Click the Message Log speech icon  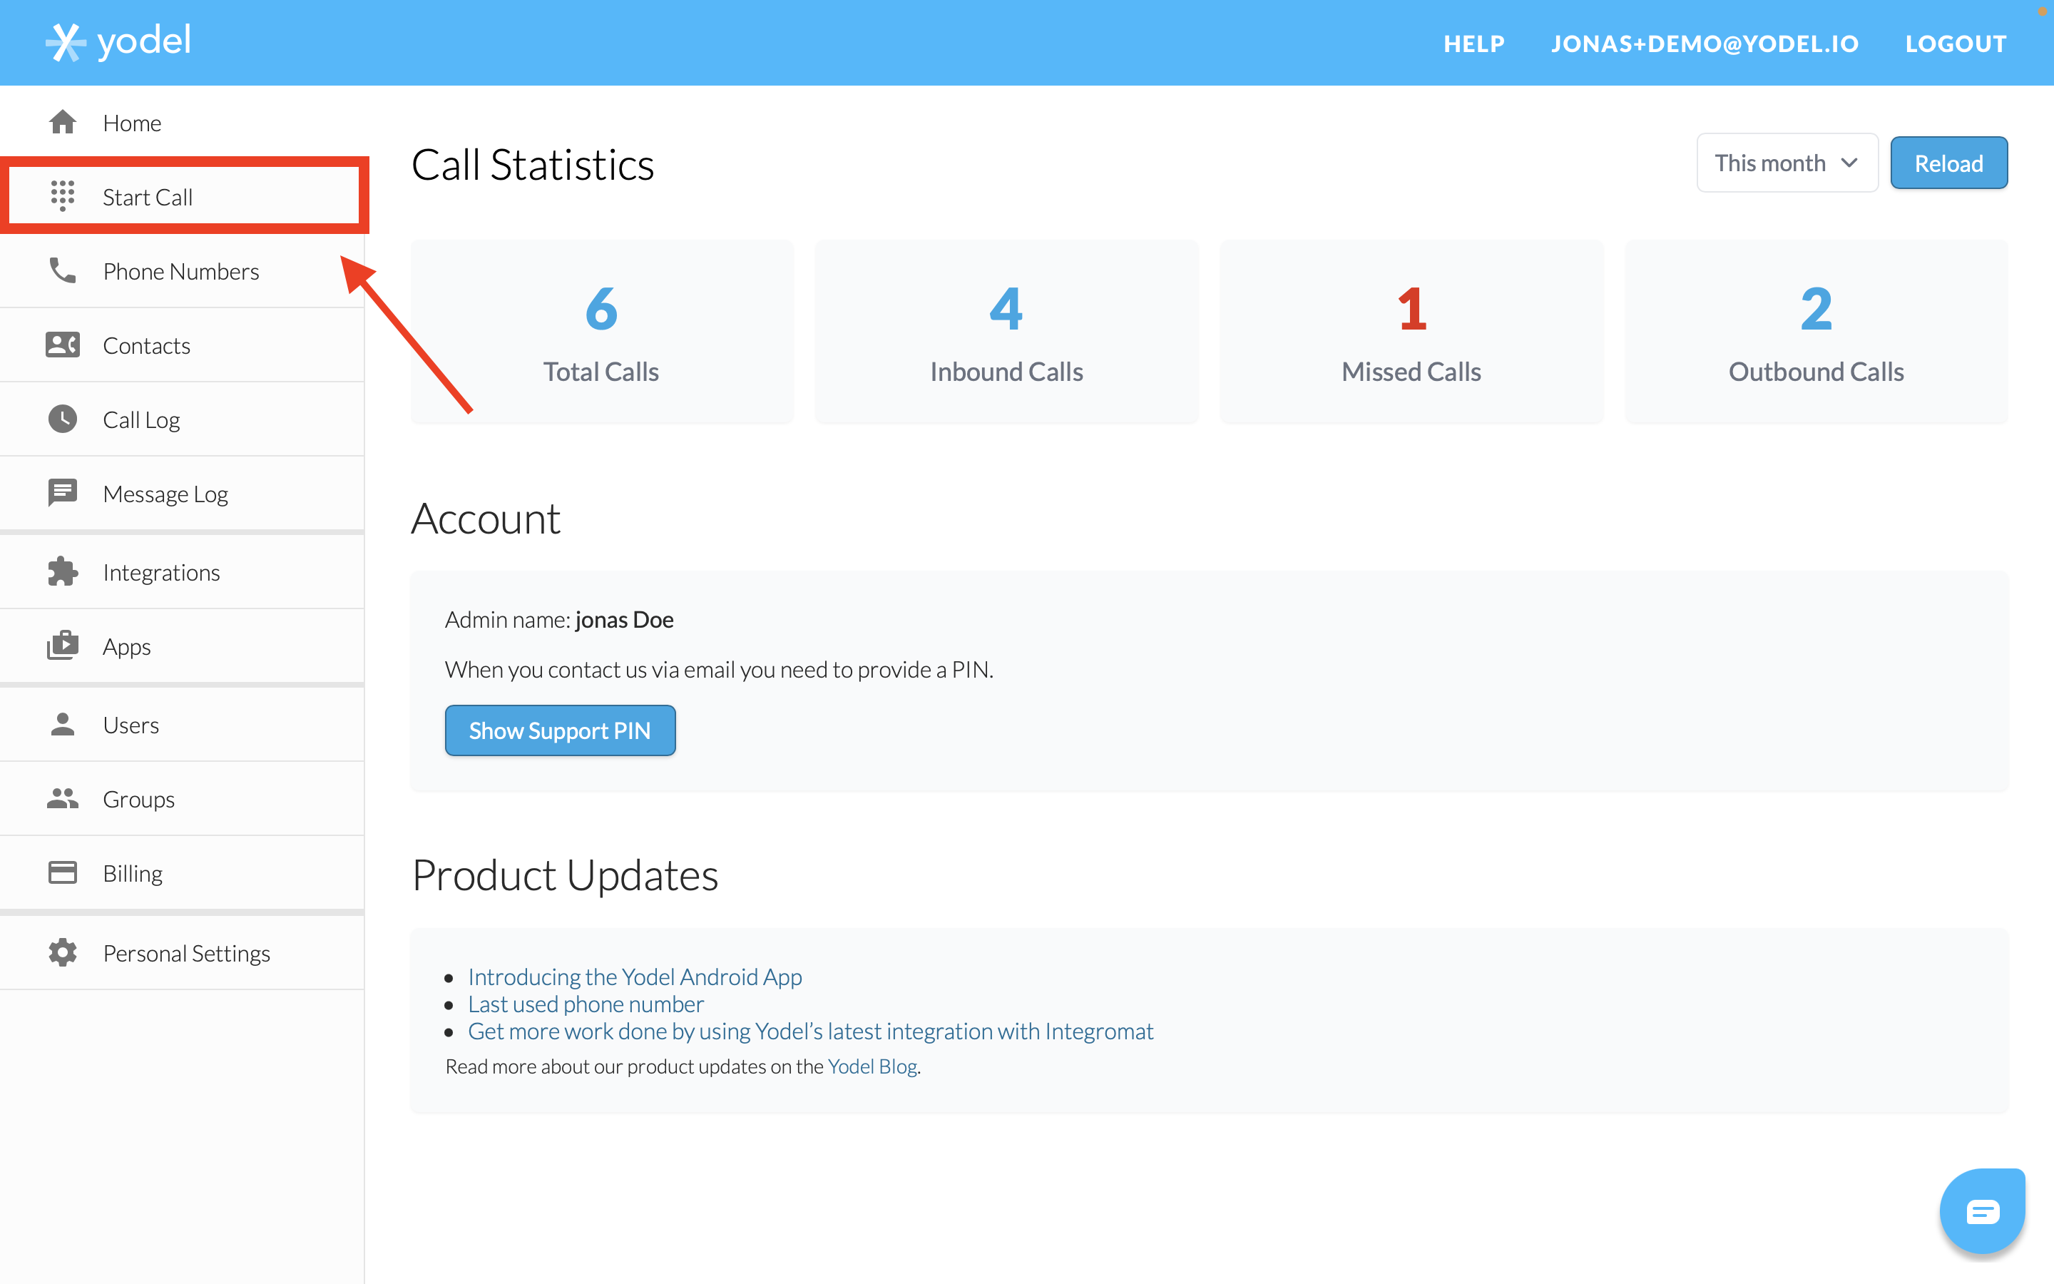[x=62, y=494]
